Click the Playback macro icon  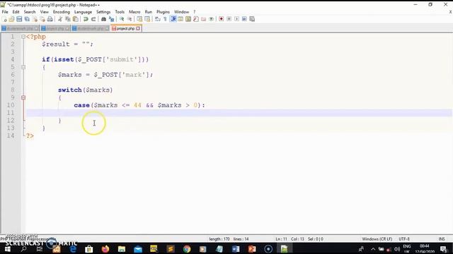tap(236, 19)
